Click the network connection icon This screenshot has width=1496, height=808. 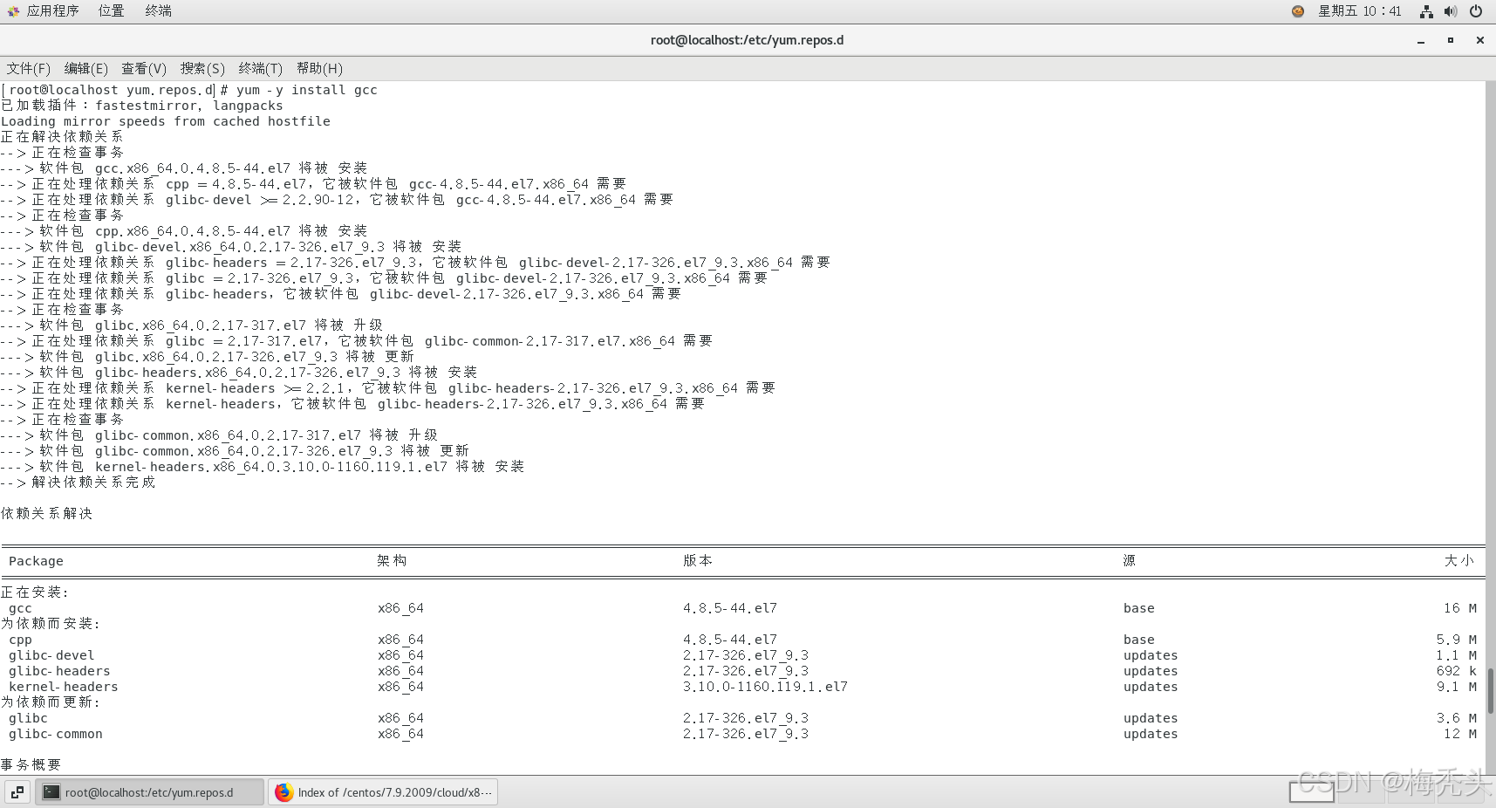tap(1426, 11)
